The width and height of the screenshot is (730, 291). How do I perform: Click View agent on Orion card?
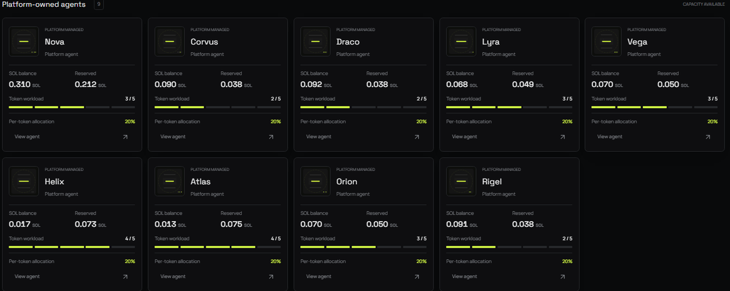pos(318,276)
